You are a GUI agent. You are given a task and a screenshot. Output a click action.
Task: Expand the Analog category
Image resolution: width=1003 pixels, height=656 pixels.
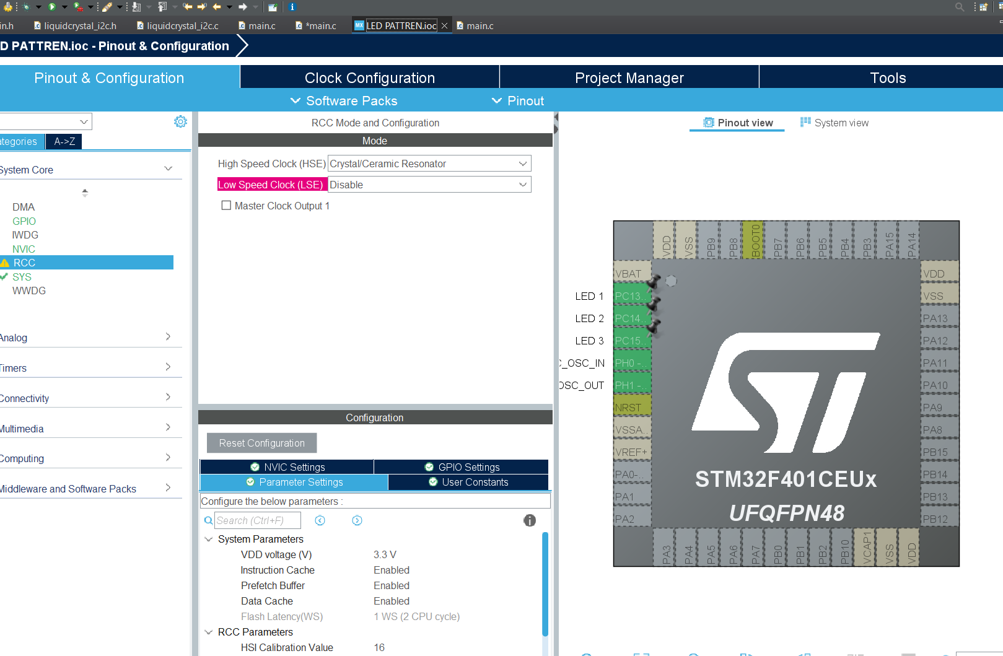point(168,336)
